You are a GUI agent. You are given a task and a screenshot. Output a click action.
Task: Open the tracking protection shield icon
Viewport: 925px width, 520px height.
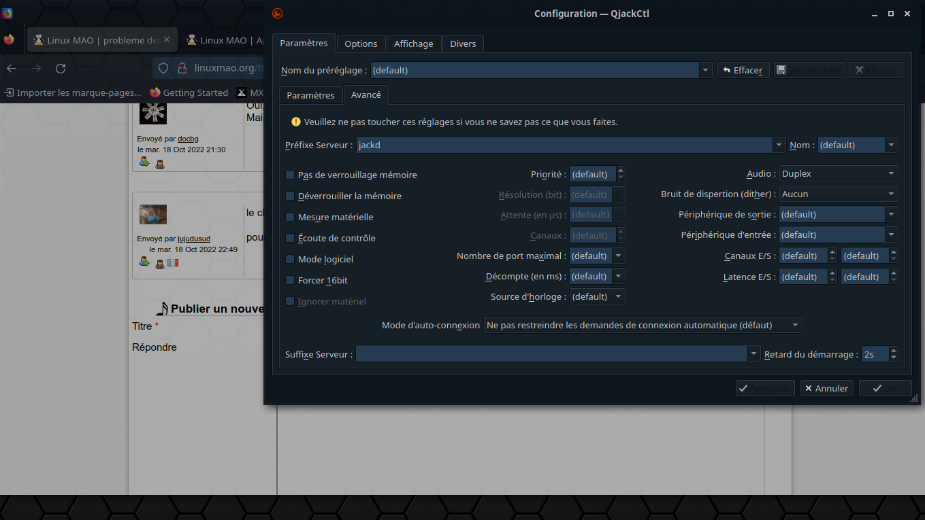point(163,68)
